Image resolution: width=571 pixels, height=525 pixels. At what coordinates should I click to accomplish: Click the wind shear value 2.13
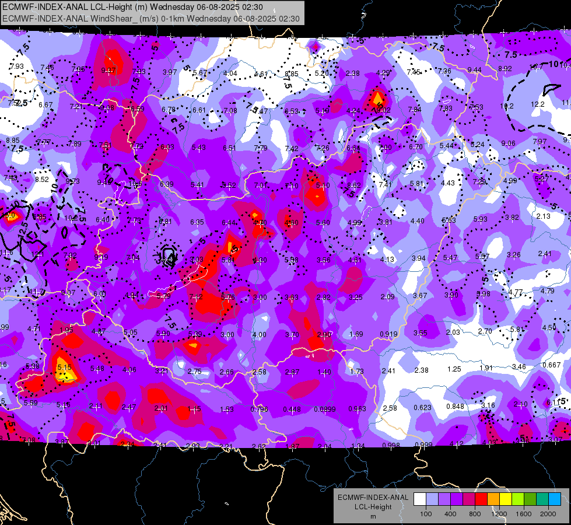click(x=544, y=216)
